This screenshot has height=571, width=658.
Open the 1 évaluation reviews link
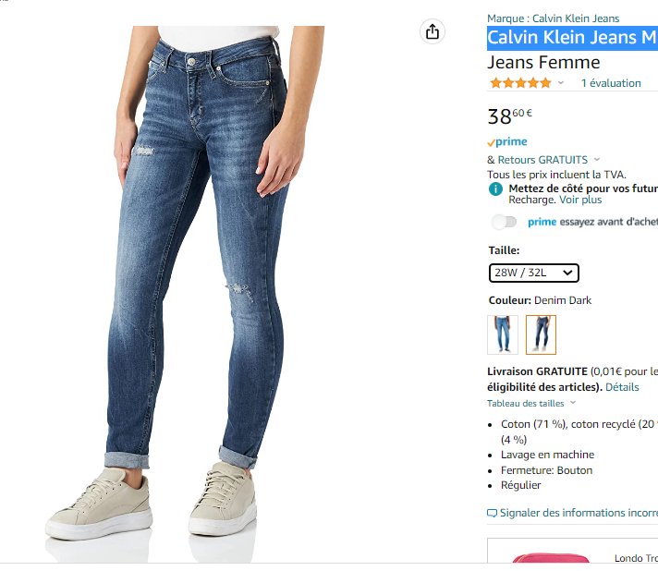(610, 83)
